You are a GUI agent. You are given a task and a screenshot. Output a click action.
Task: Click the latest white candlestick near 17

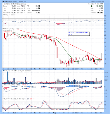coord(102,56)
